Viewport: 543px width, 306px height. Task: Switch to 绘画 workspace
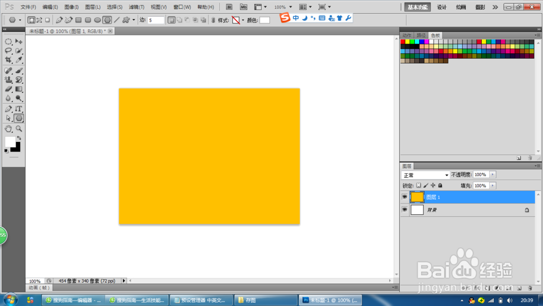click(461, 7)
